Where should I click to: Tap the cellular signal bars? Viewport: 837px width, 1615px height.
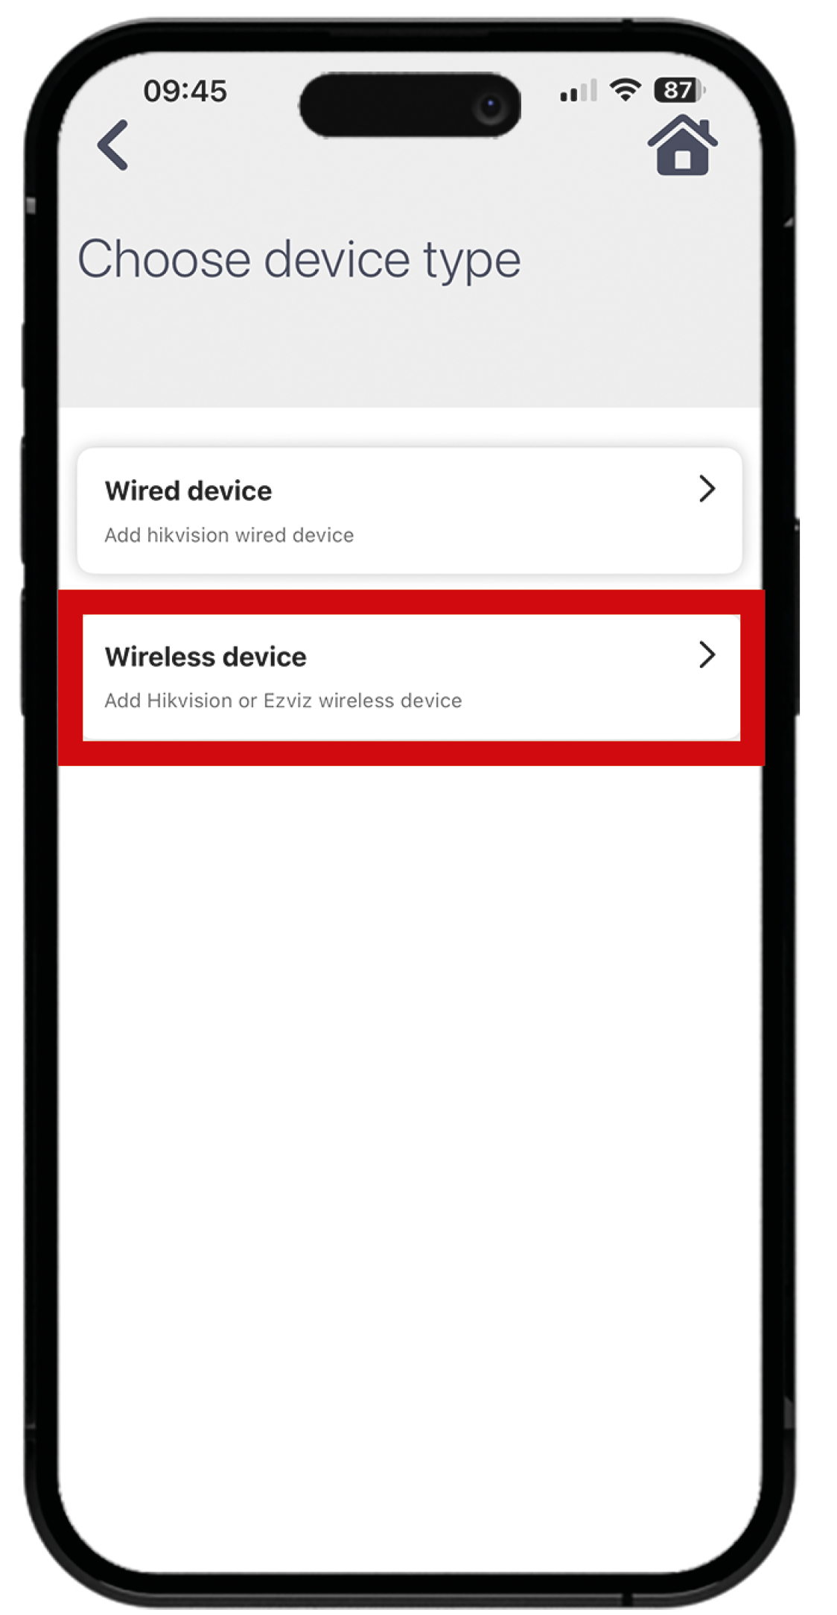(579, 91)
